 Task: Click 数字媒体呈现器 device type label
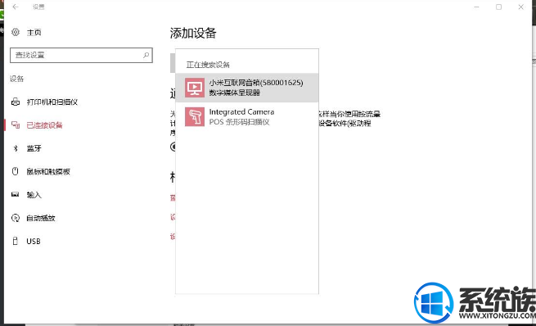(235, 93)
